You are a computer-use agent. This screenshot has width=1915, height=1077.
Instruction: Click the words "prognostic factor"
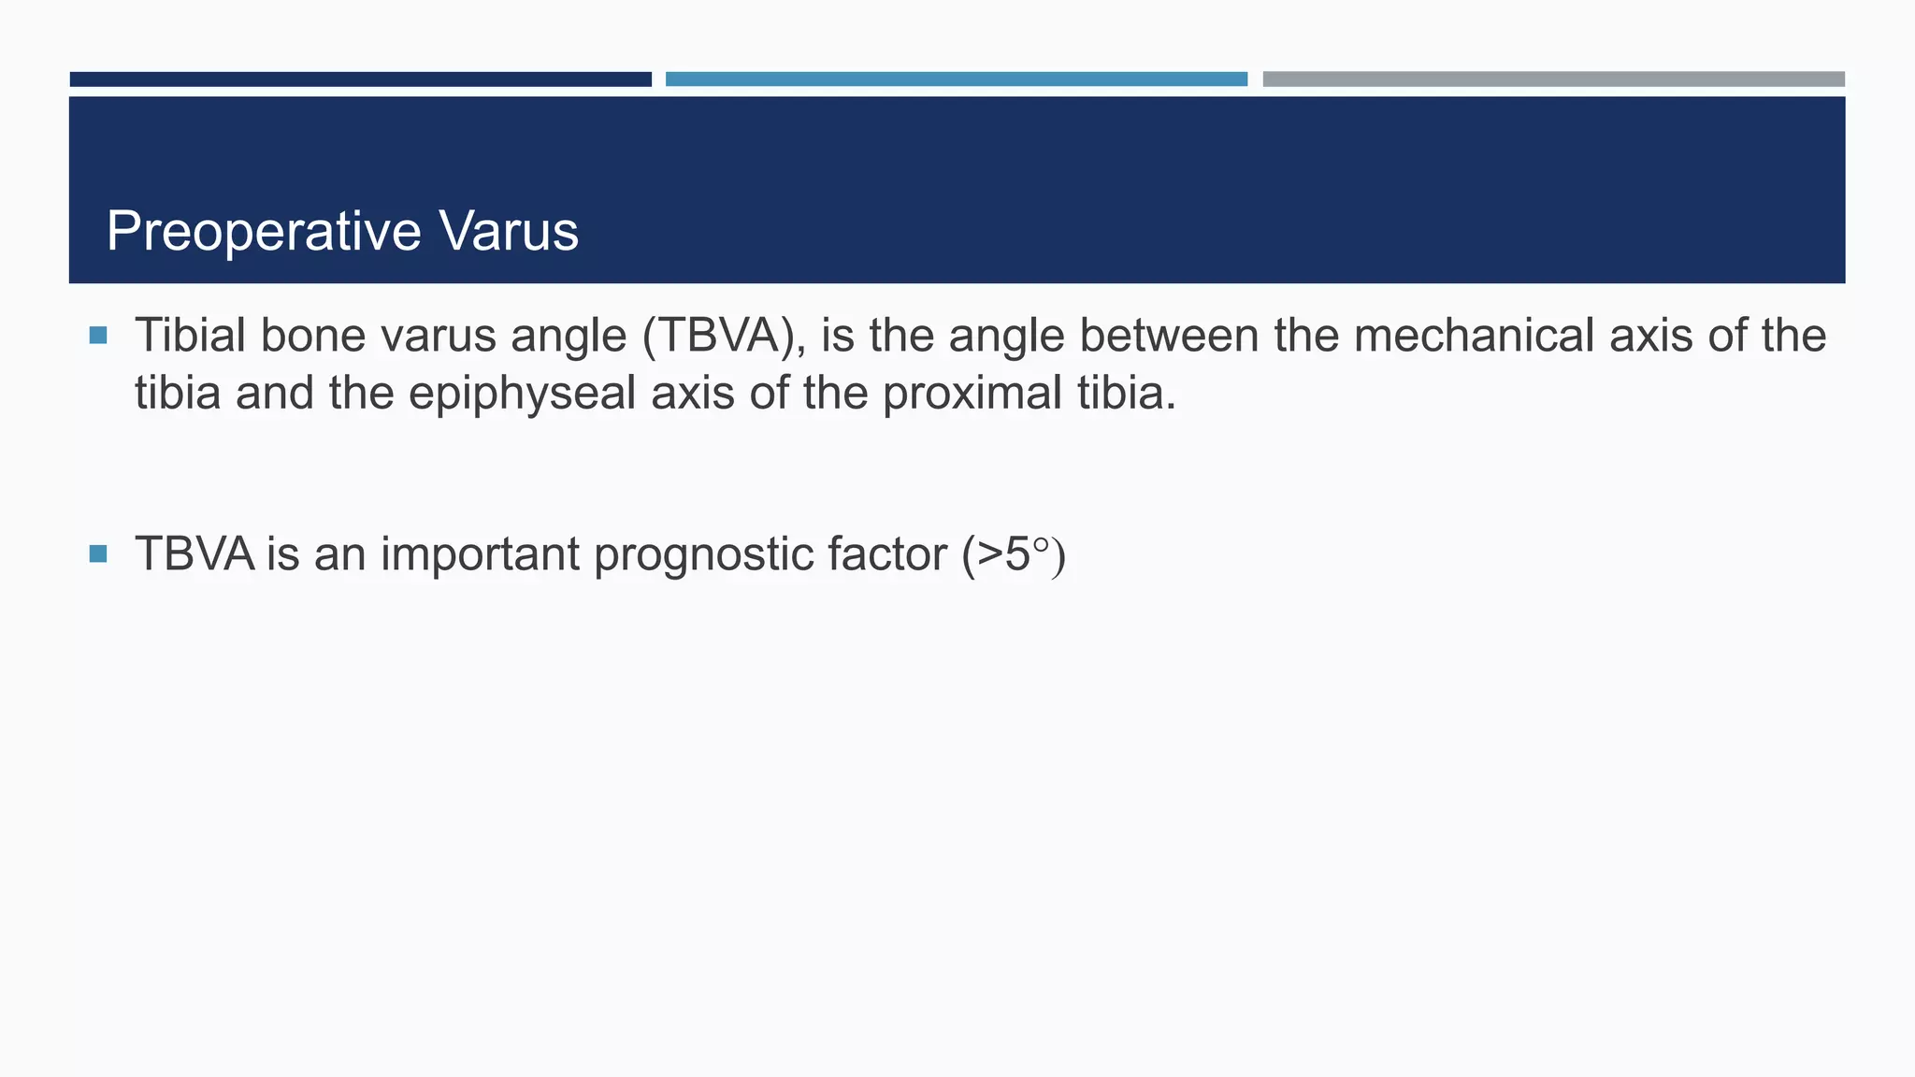click(x=770, y=554)
